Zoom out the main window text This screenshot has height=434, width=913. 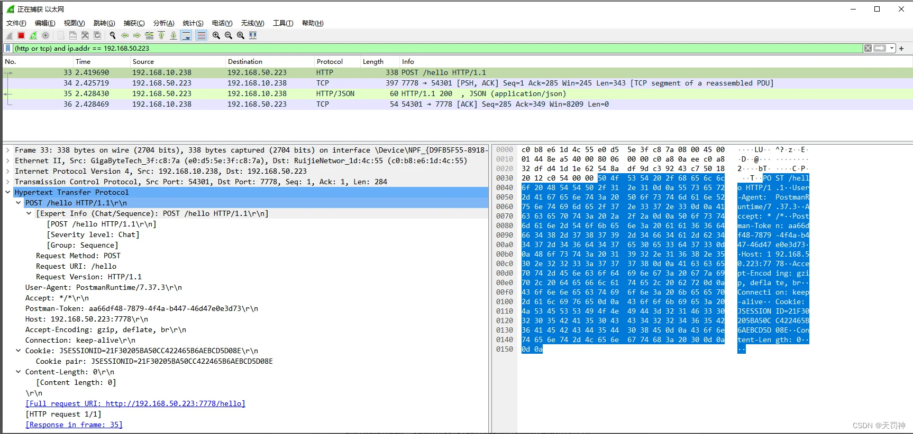[229, 35]
